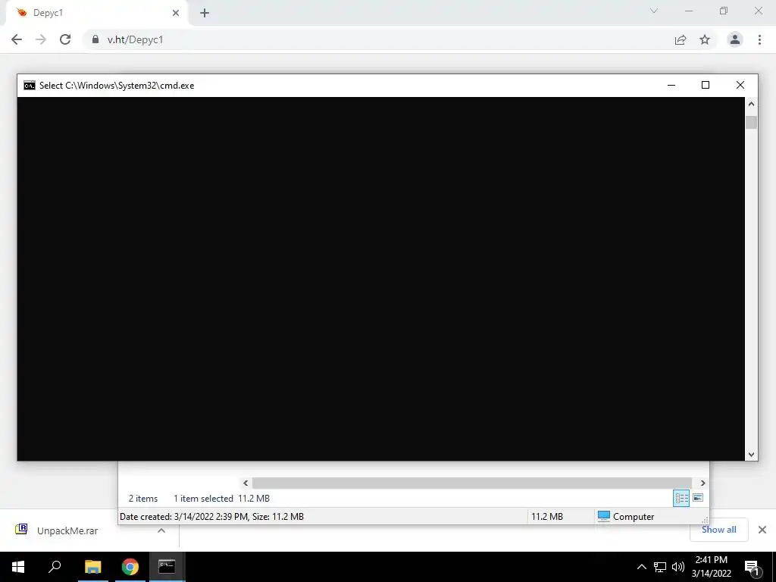
Task: Click Explorer horizontal scrollbar track
Action: coord(471,483)
